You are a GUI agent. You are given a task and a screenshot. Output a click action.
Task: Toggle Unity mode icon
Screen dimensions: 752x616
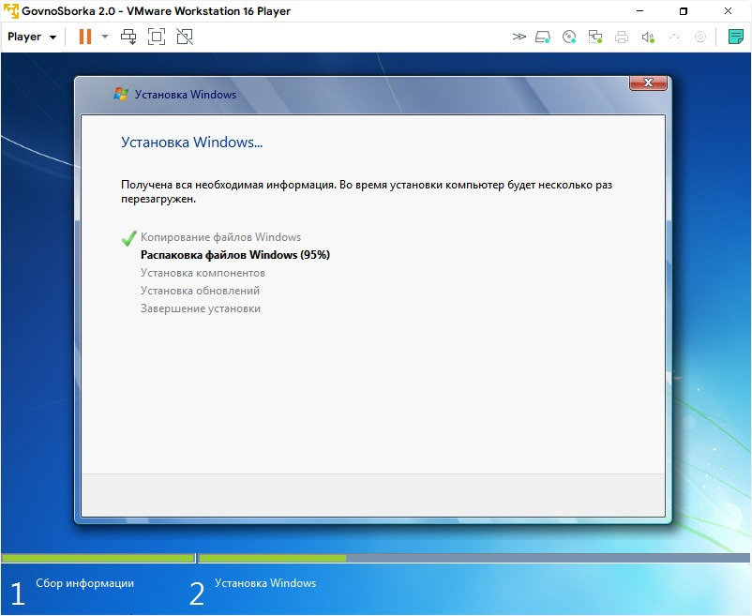point(185,37)
